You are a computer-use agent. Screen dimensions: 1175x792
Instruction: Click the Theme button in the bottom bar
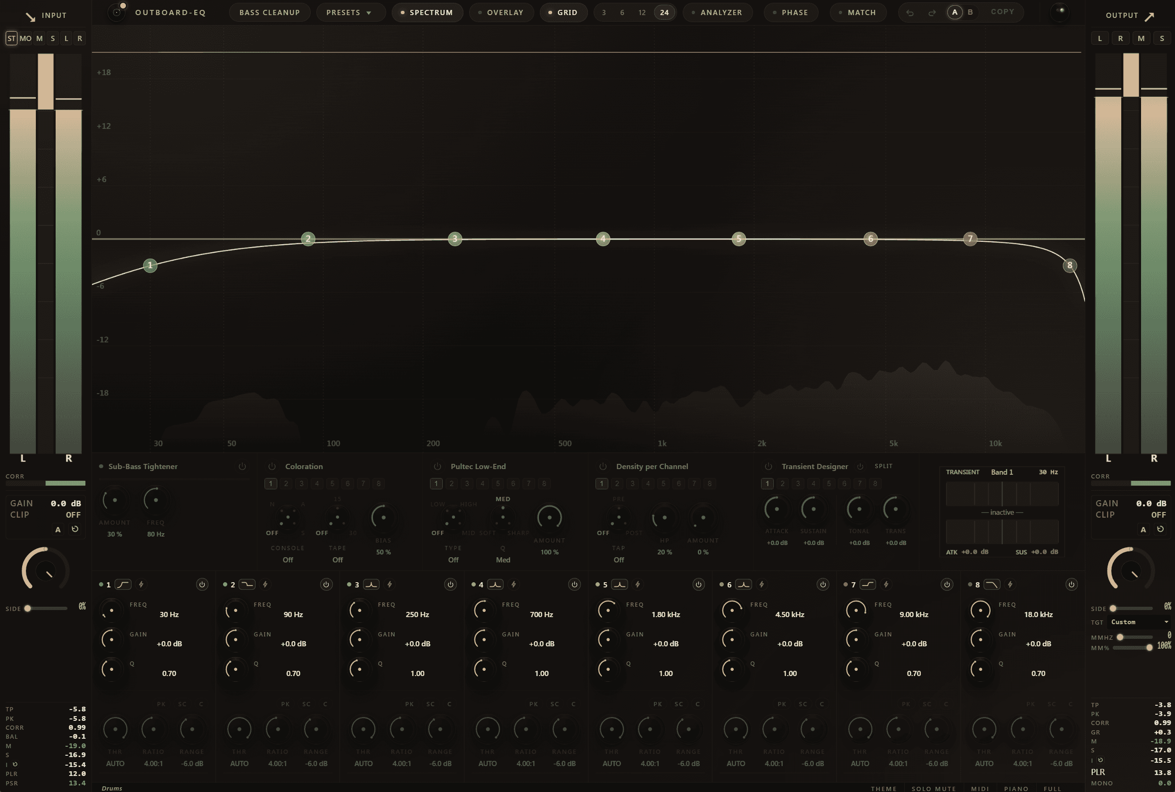coord(884,788)
